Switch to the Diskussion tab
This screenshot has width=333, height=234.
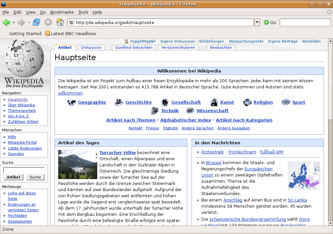click(x=91, y=47)
